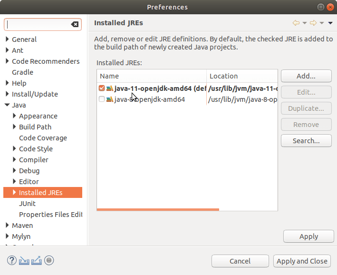Select Code Coverage preferences page
The height and width of the screenshot is (275, 337).
click(x=43, y=138)
